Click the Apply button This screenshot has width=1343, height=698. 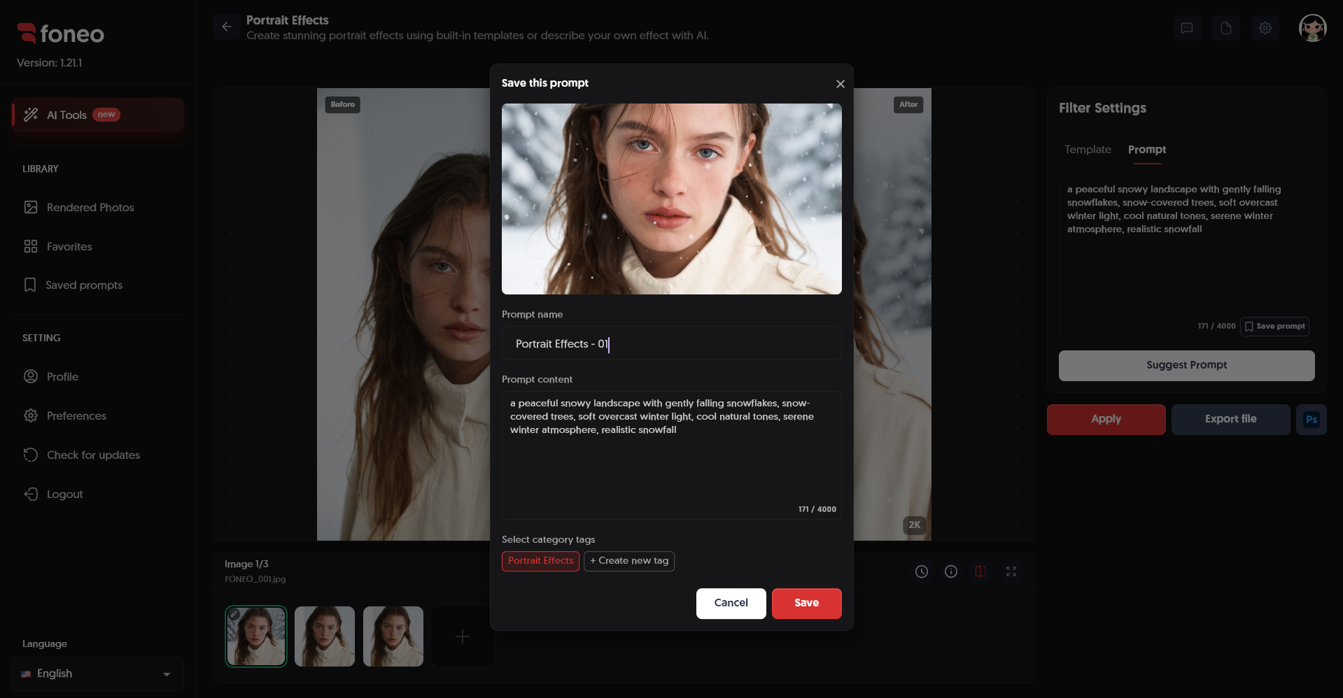coord(1106,420)
